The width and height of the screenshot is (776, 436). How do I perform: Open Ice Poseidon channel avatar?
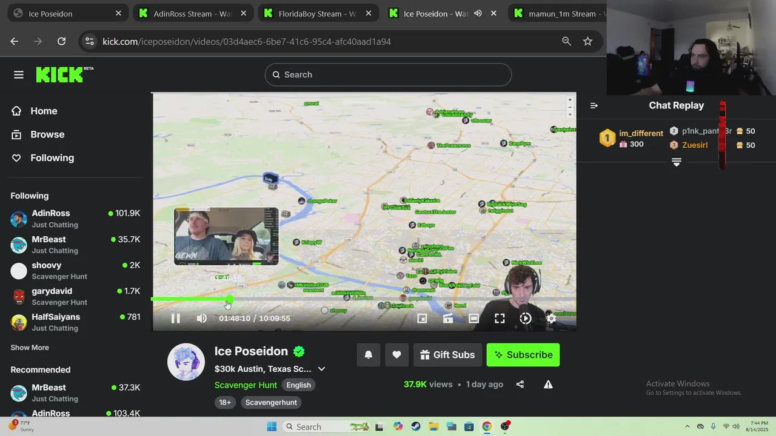click(x=186, y=362)
